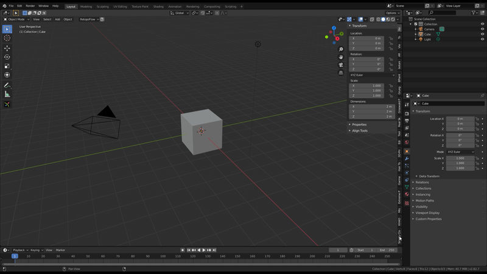The width and height of the screenshot is (487, 274).
Task: Open the Tool properties tab icon
Action: click(x=407, y=105)
